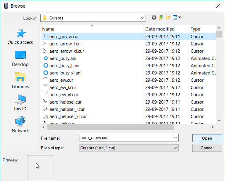Sort by the Name column header

pos(92,29)
